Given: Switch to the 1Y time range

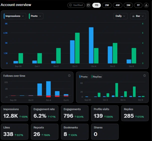Looking at the screenshot, I should click(x=138, y=5).
